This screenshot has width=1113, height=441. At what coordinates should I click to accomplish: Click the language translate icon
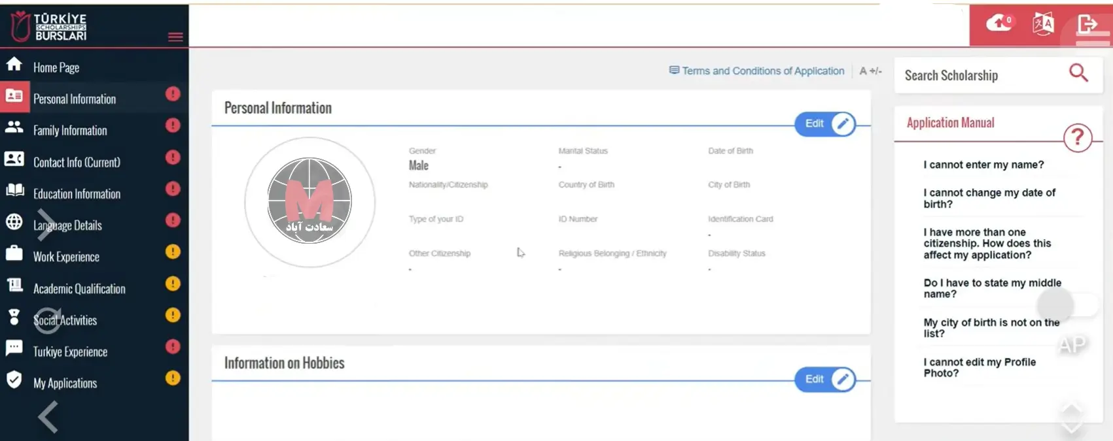click(x=1043, y=24)
